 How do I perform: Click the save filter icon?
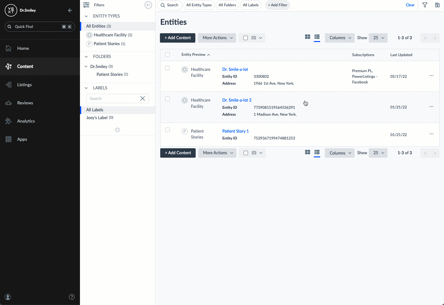tap(437, 5)
